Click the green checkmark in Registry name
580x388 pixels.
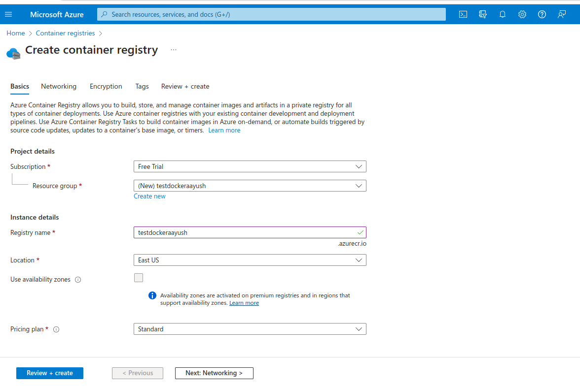pos(360,232)
